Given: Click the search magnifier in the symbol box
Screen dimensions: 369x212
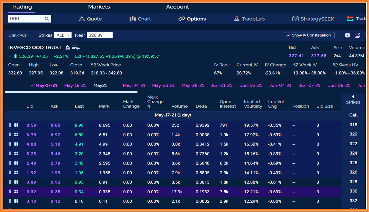Looking at the screenshot, I should point(47,18).
